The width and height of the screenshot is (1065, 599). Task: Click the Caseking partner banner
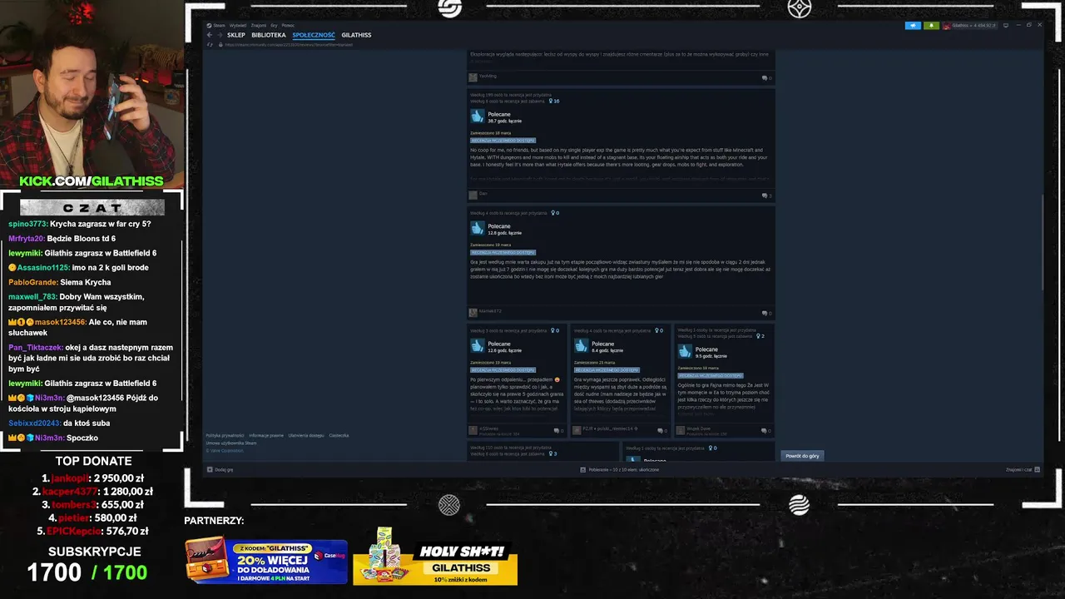[x=266, y=561]
